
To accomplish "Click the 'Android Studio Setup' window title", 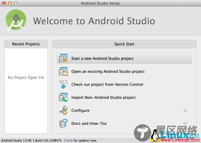I will point(100,3).
